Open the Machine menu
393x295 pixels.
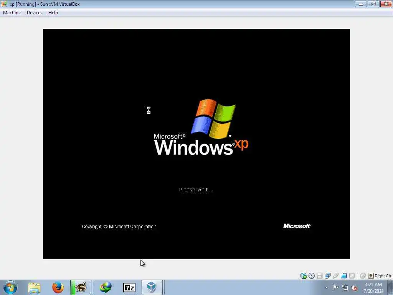pos(12,13)
